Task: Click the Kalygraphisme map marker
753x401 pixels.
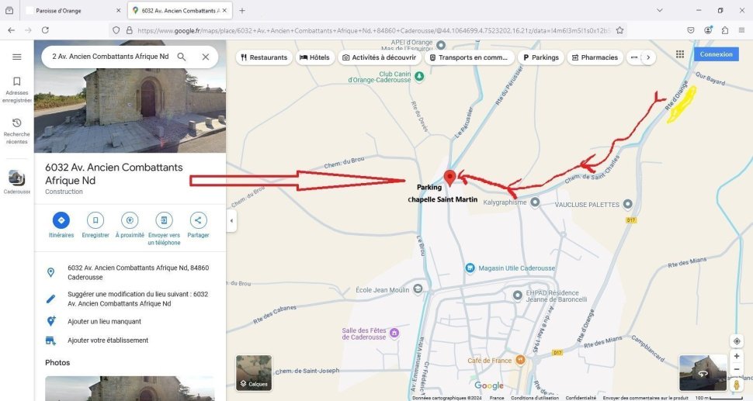Action: pyautogui.click(x=535, y=202)
